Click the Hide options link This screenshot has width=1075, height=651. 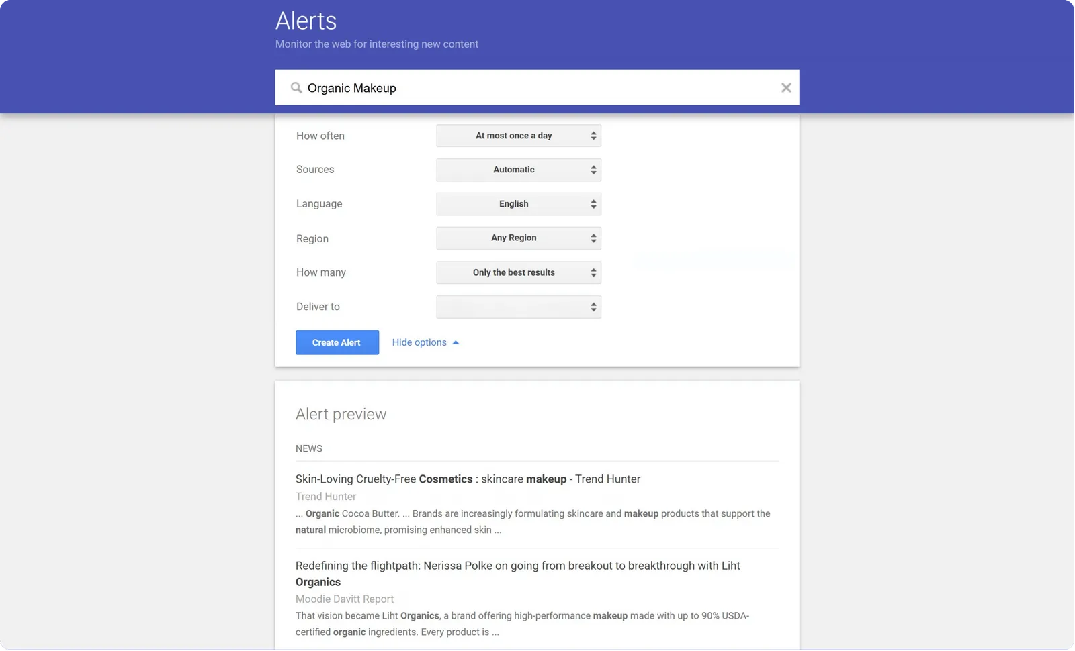coord(419,342)
